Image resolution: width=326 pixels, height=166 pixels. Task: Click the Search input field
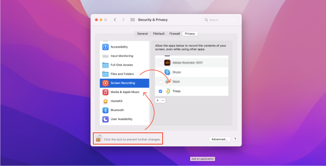tap(220, 20)
